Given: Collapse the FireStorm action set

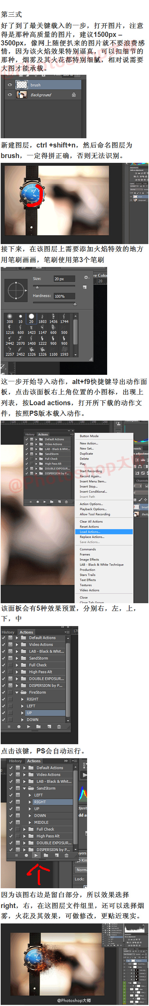Looking at the screenshot, I should click(x=17, y=692).
